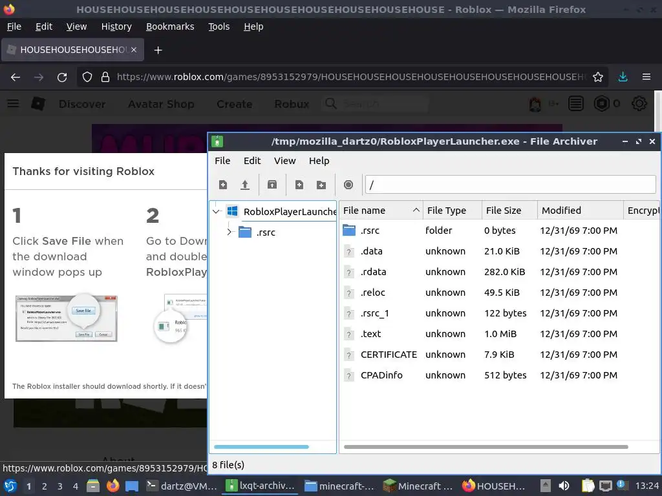
Task: Open the Firefox Bookmarks menu
Action: (170, 26)
